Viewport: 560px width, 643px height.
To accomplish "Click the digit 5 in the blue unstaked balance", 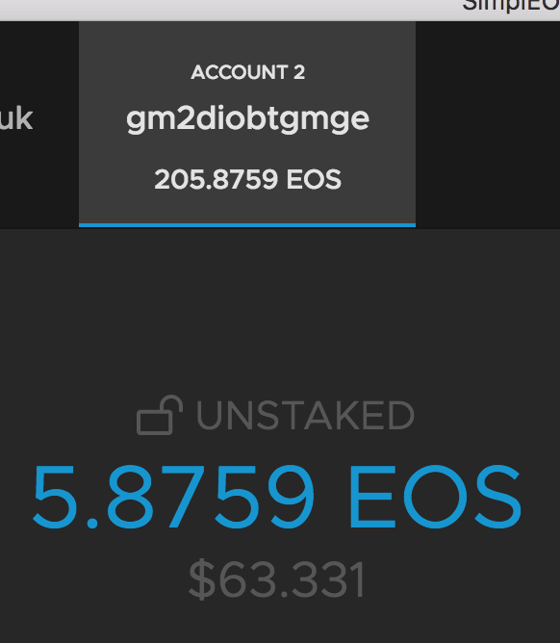I will pyautogui.click(x=55, y=497).
